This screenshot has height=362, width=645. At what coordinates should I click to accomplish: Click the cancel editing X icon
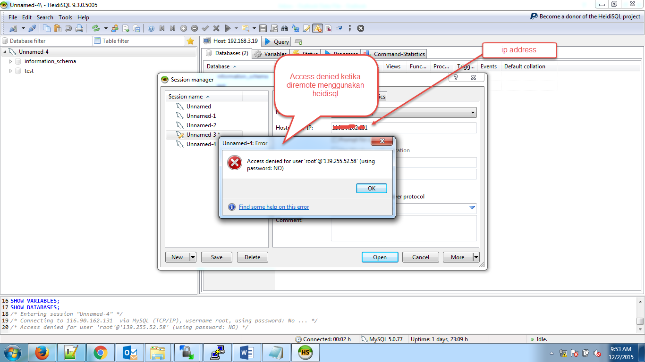coord(216,28)
